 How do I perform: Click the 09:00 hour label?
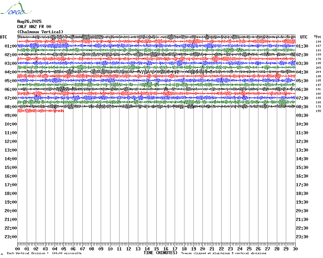11,115
